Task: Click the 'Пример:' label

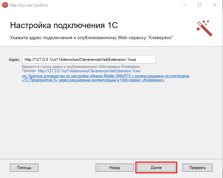Action: pos(29,71)
